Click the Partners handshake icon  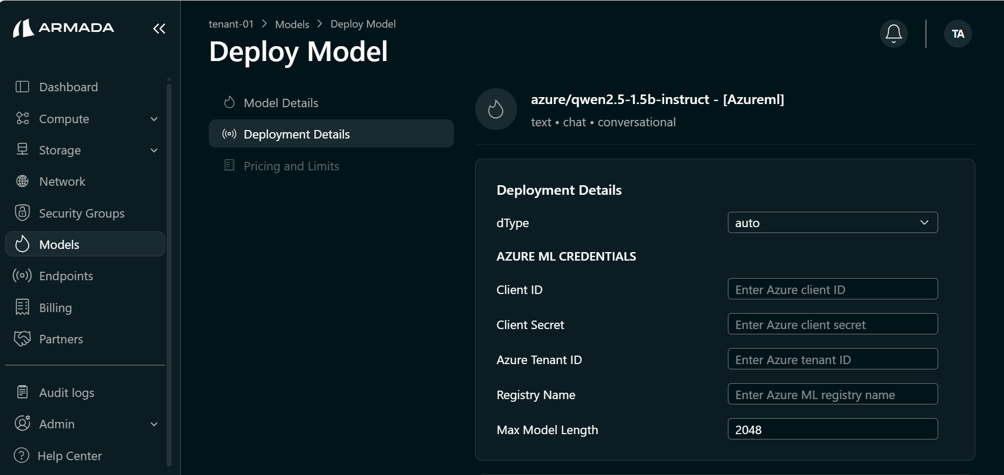pyautogui.click(x=22, y=339)
